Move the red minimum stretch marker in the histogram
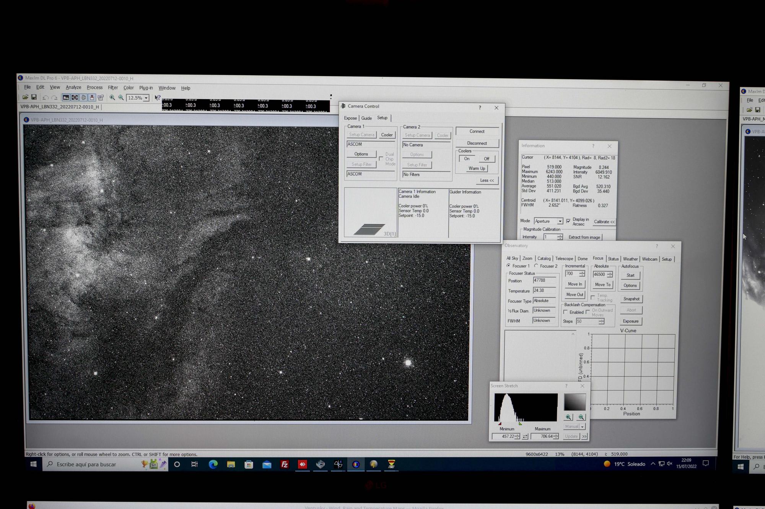 pos(500,423)
